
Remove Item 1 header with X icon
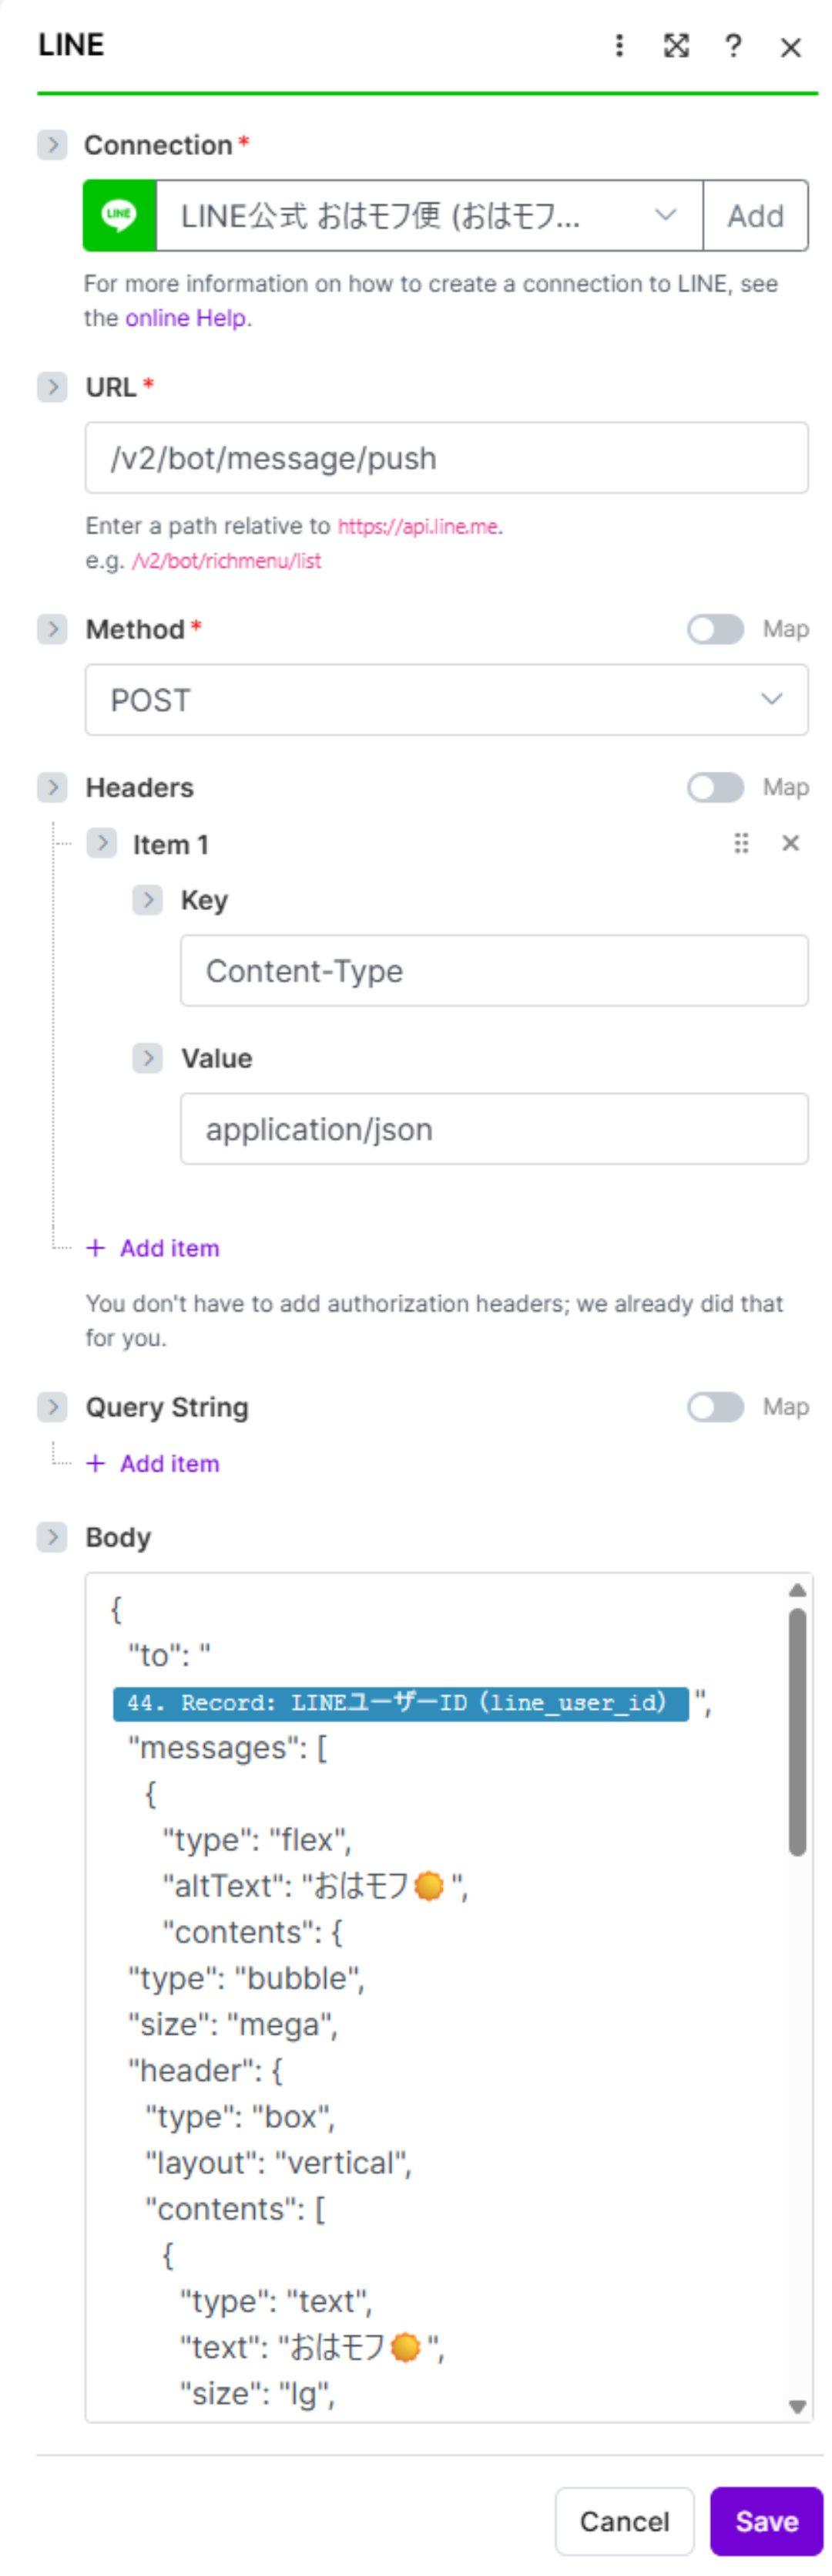coord(790,843)
